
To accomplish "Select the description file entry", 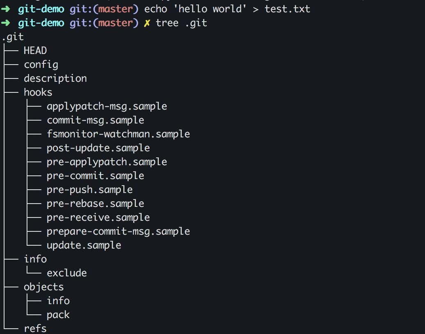I will 55,78.
